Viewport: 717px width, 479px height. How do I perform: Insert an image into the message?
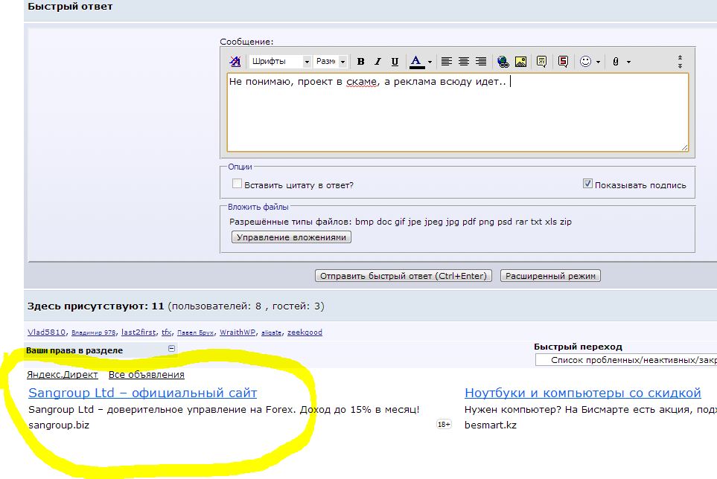(520, 62)
